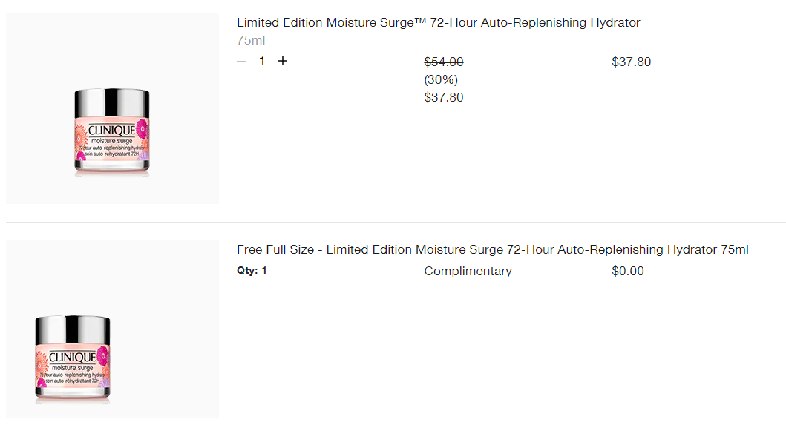Open the Free Full Size product title
The image size is (786, 431).
pos(492,249)
